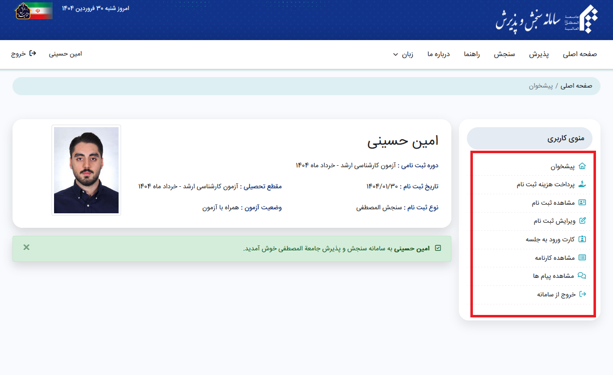613x375 pixels.
Task: Go to راهنما in the navigation bar
Action: click(x=471, y=55)
